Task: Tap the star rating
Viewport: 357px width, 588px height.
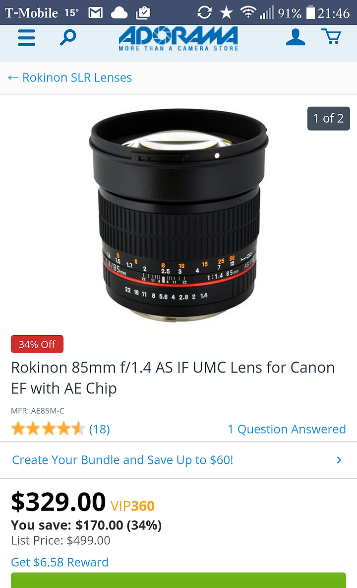Action: tap(48, 429)
